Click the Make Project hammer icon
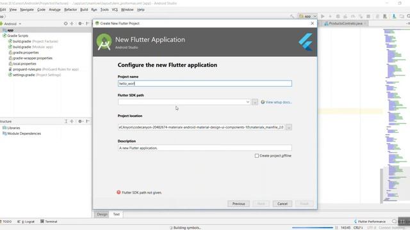Image resolution: width=410 pixels, height=230 pixels. (292, 17)
